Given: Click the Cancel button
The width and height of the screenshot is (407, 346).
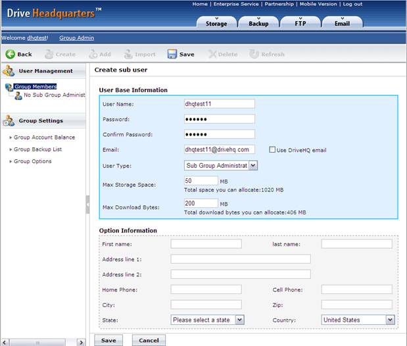Looking at the screenshot, I should coord(149,340).
